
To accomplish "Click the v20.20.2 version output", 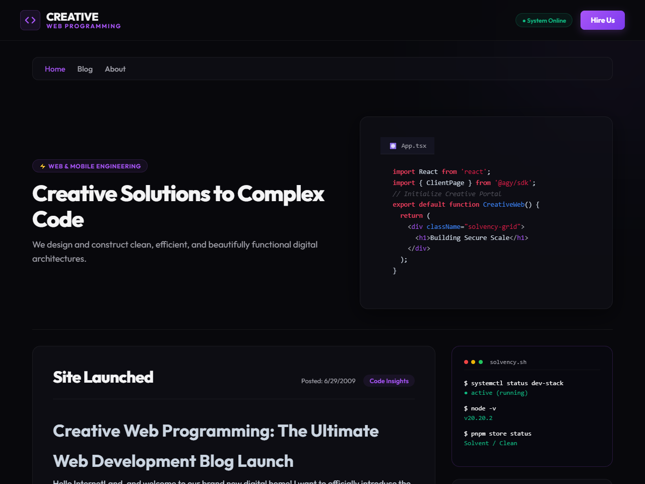I will (478, 418).
